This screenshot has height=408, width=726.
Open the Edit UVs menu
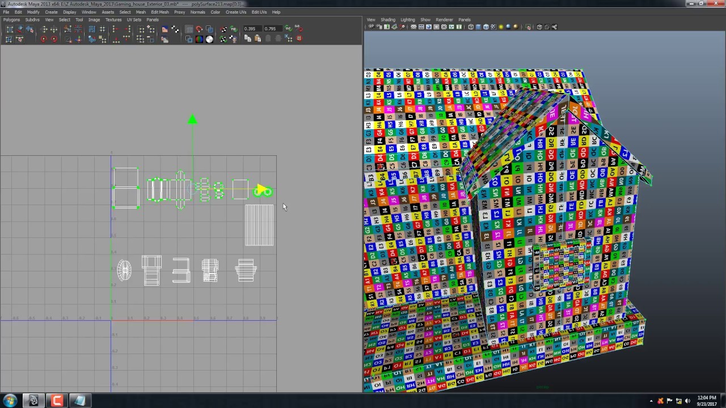[259, 12]
